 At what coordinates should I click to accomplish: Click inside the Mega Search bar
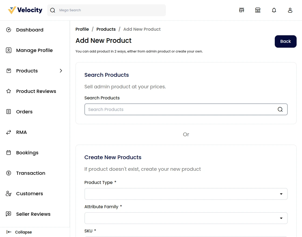(107, 10)
